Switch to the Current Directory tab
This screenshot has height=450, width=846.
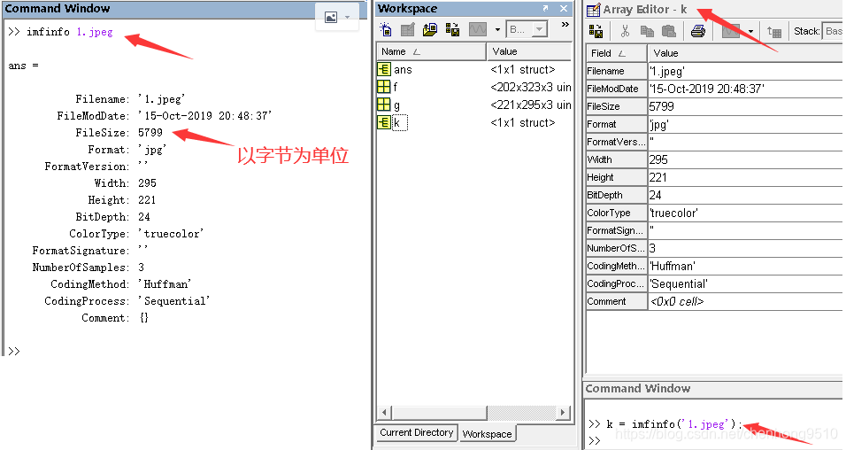coord(417,432)
